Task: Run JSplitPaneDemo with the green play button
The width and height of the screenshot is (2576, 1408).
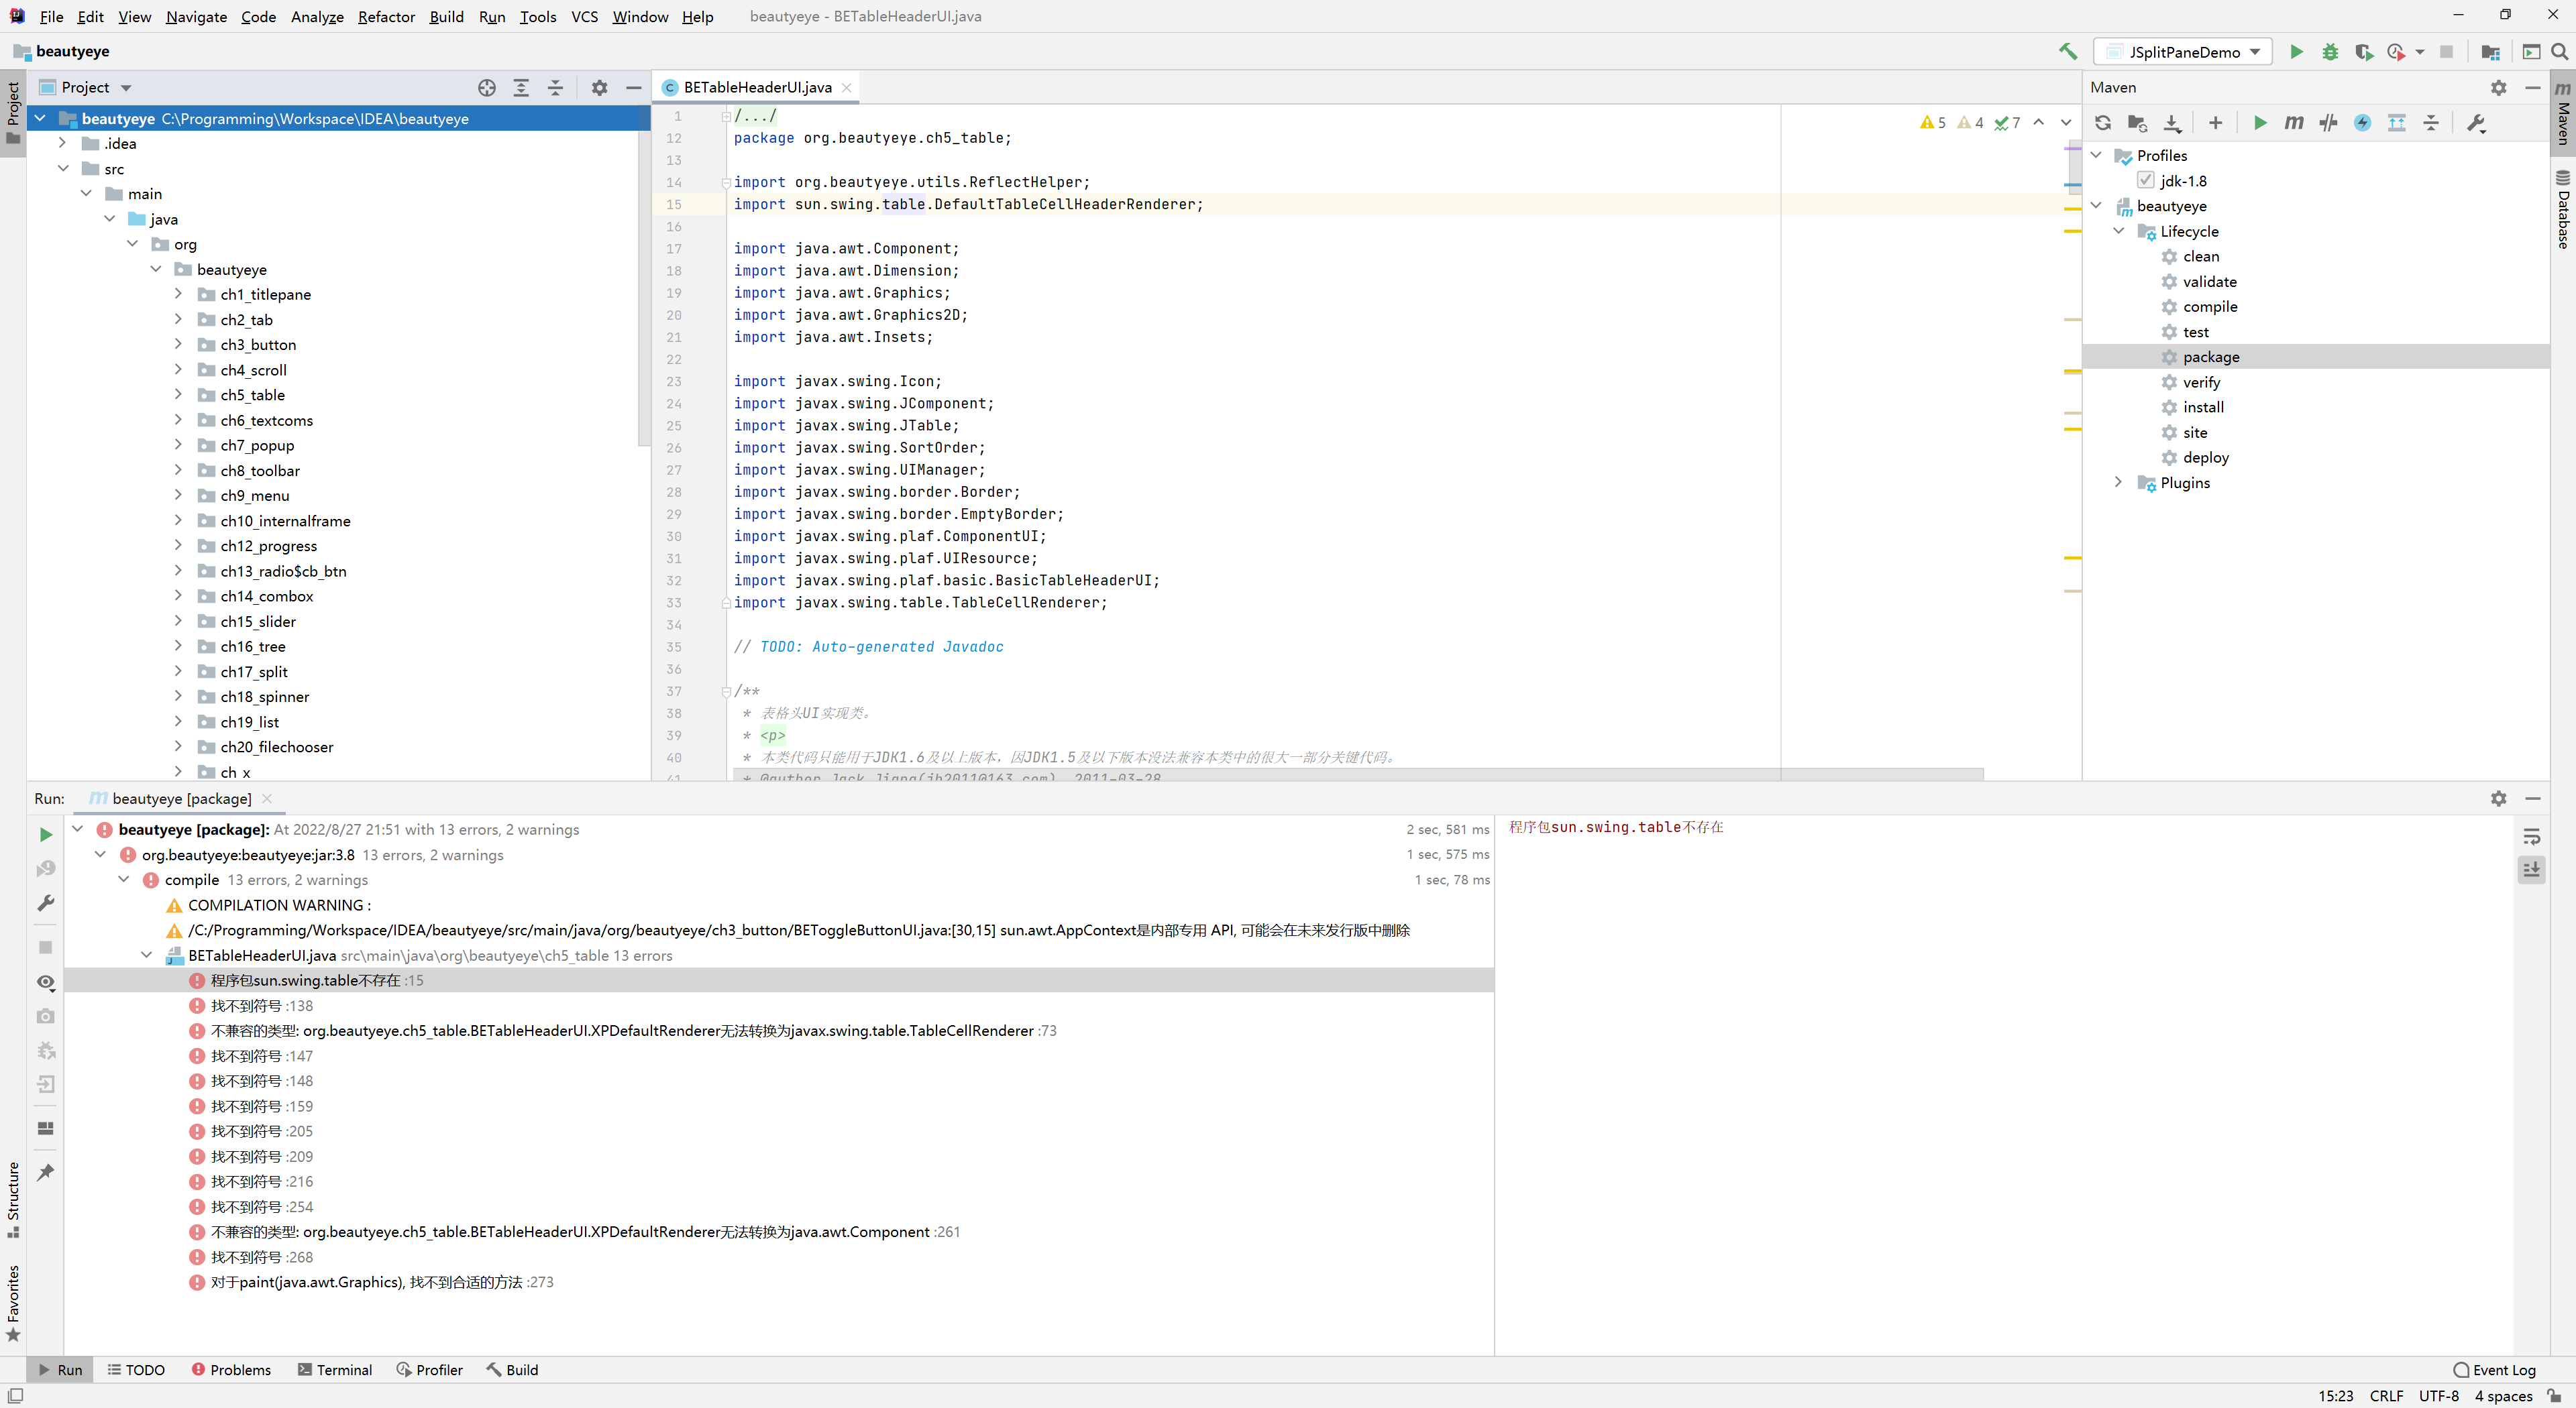Action: 2296,52
